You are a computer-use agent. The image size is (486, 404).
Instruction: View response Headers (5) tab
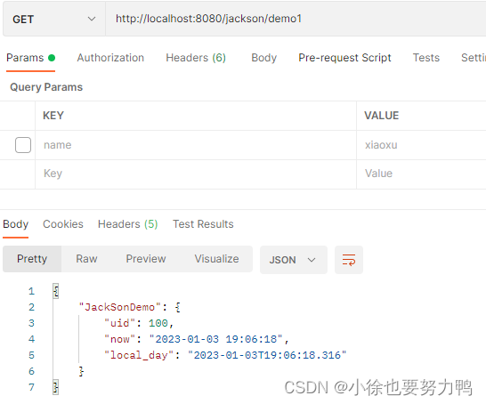tap(127, 224)
